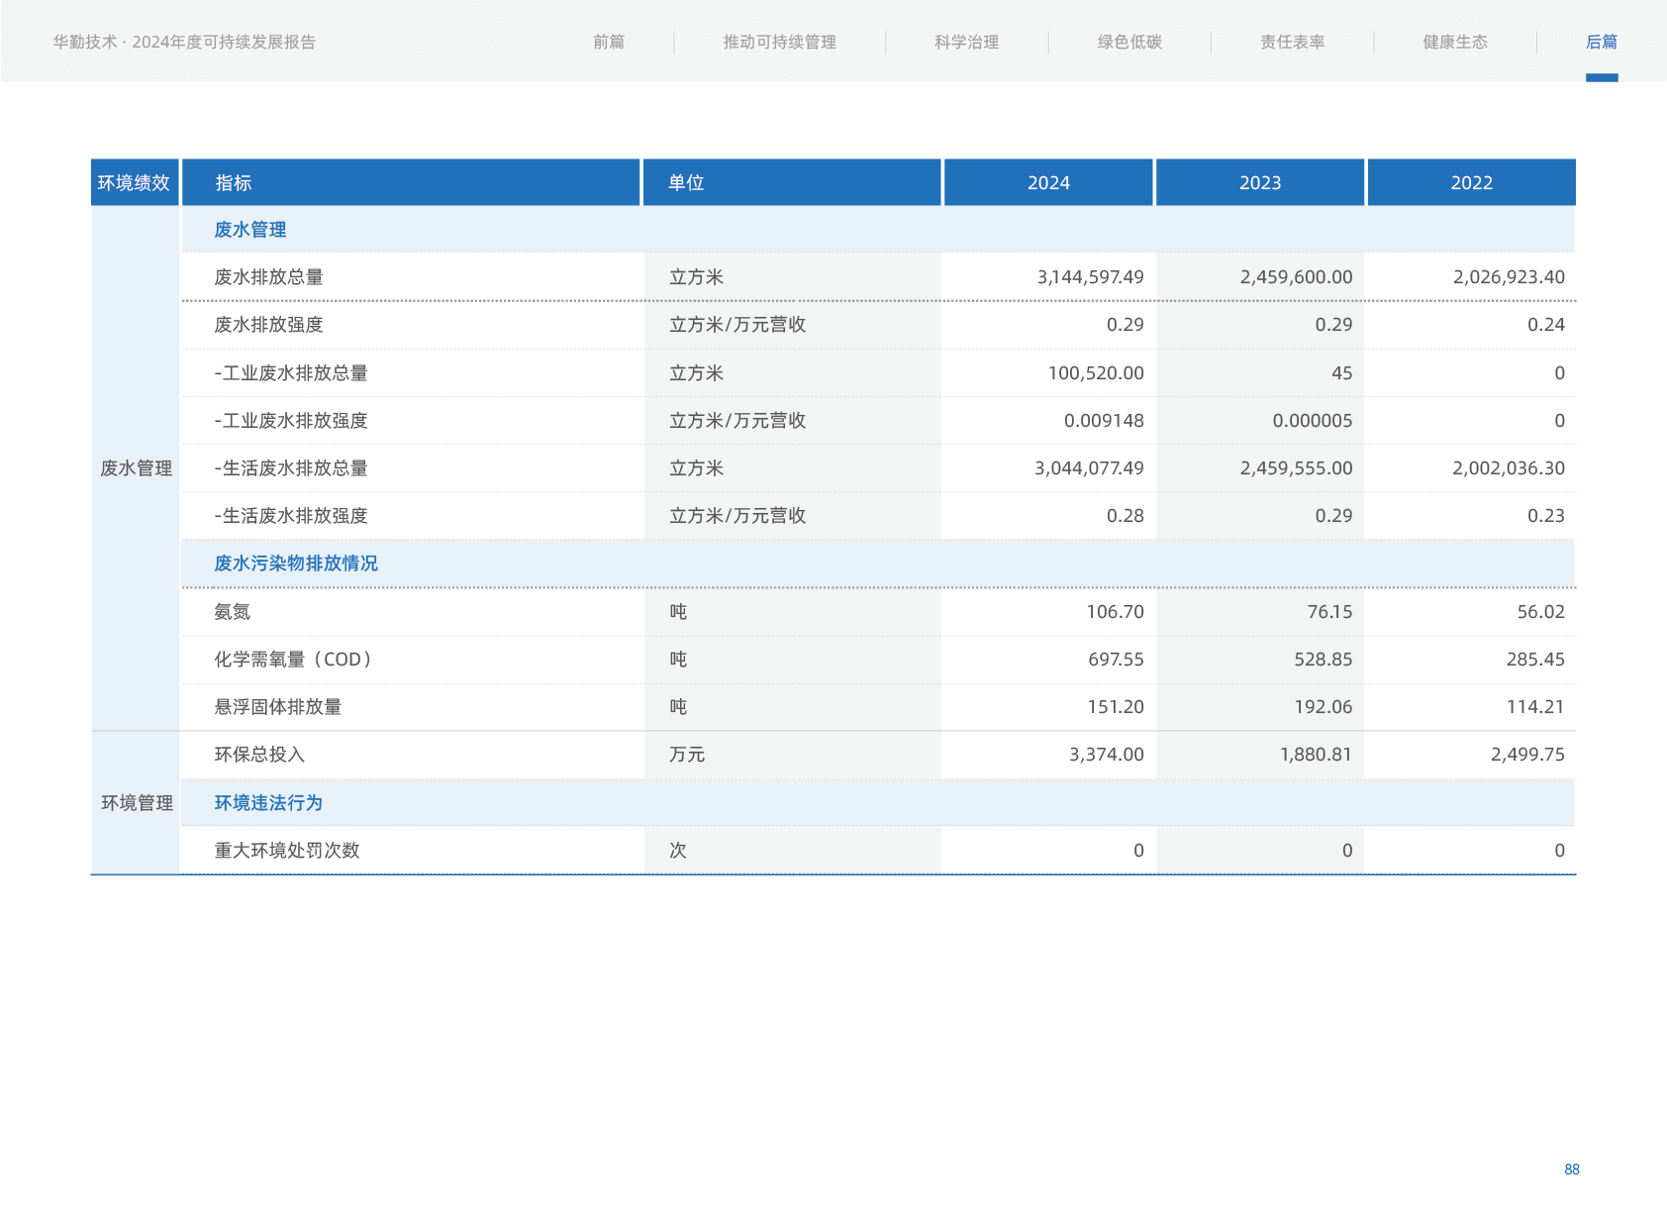1667x1229 pixels.
Task: Switch to the 推动可持续管理 section
Action: (779, 42)
